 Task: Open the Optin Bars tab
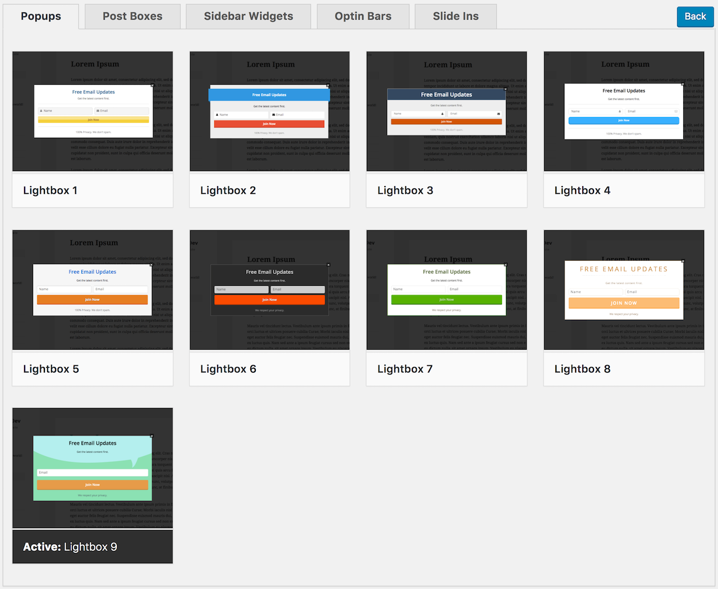tap(363, 16)
